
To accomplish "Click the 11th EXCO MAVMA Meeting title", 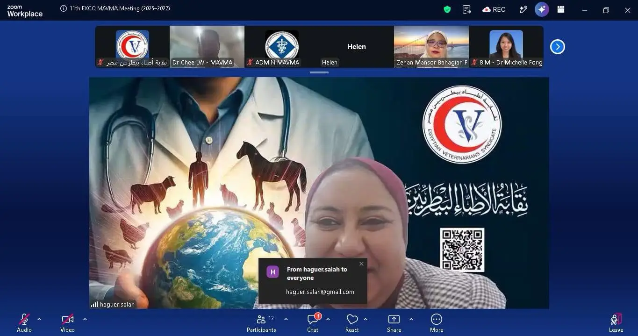I will pos(120,8).
